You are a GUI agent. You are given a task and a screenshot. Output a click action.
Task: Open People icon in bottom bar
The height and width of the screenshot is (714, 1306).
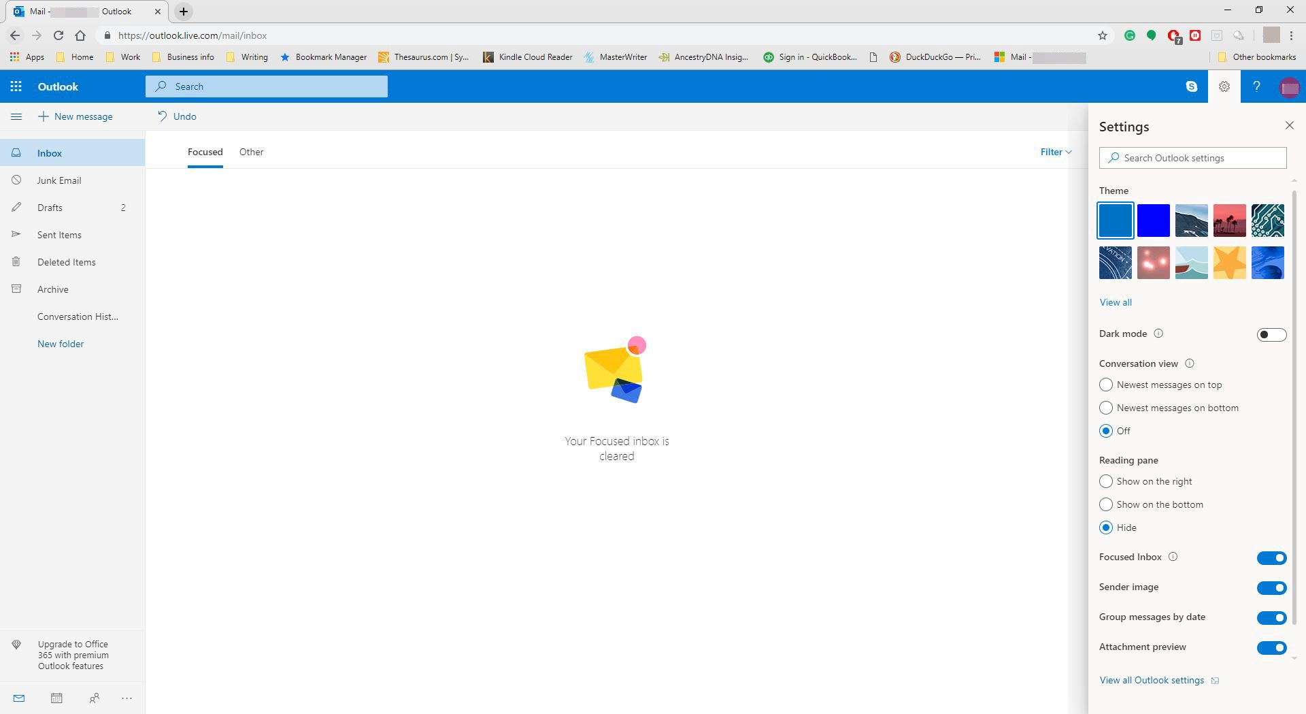click(95, 698)
